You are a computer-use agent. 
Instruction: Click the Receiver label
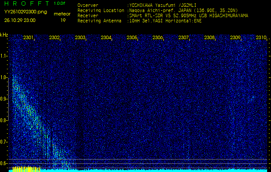coord(88,16)
